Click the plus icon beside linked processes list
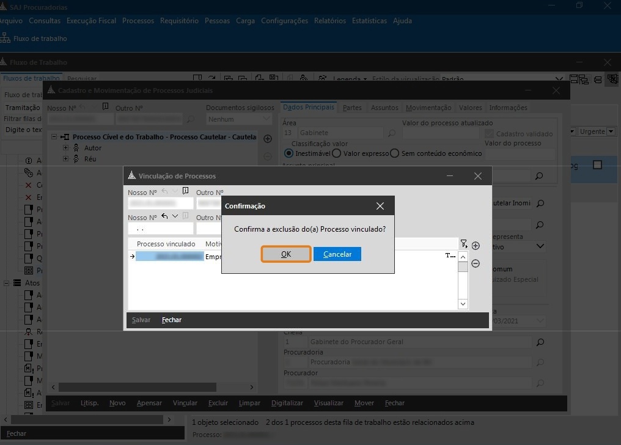 [x=476, y=246]
